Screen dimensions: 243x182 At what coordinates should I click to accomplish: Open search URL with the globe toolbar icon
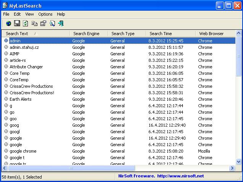pos(8,24)
